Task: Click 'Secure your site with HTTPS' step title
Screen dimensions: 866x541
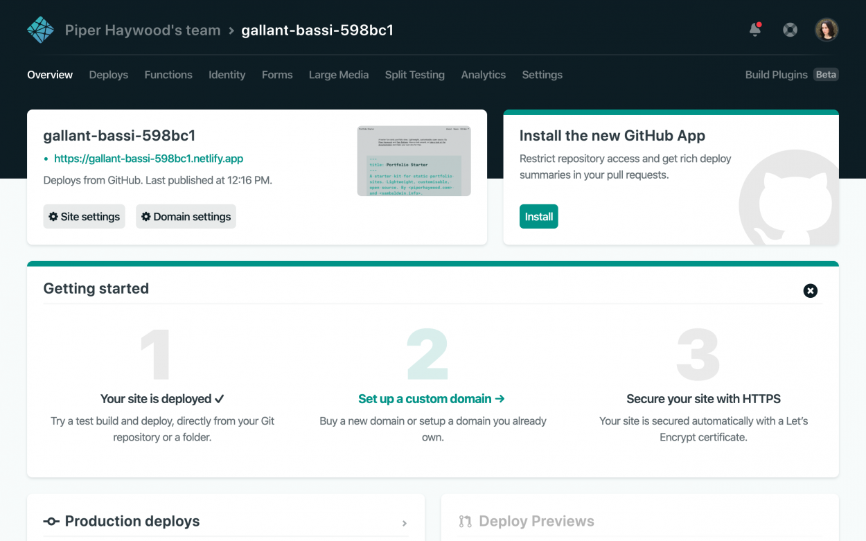Action: (704, 399)
